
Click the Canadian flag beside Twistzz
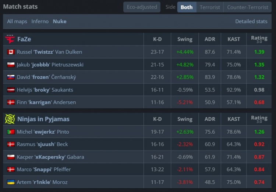tap(11, 52)
